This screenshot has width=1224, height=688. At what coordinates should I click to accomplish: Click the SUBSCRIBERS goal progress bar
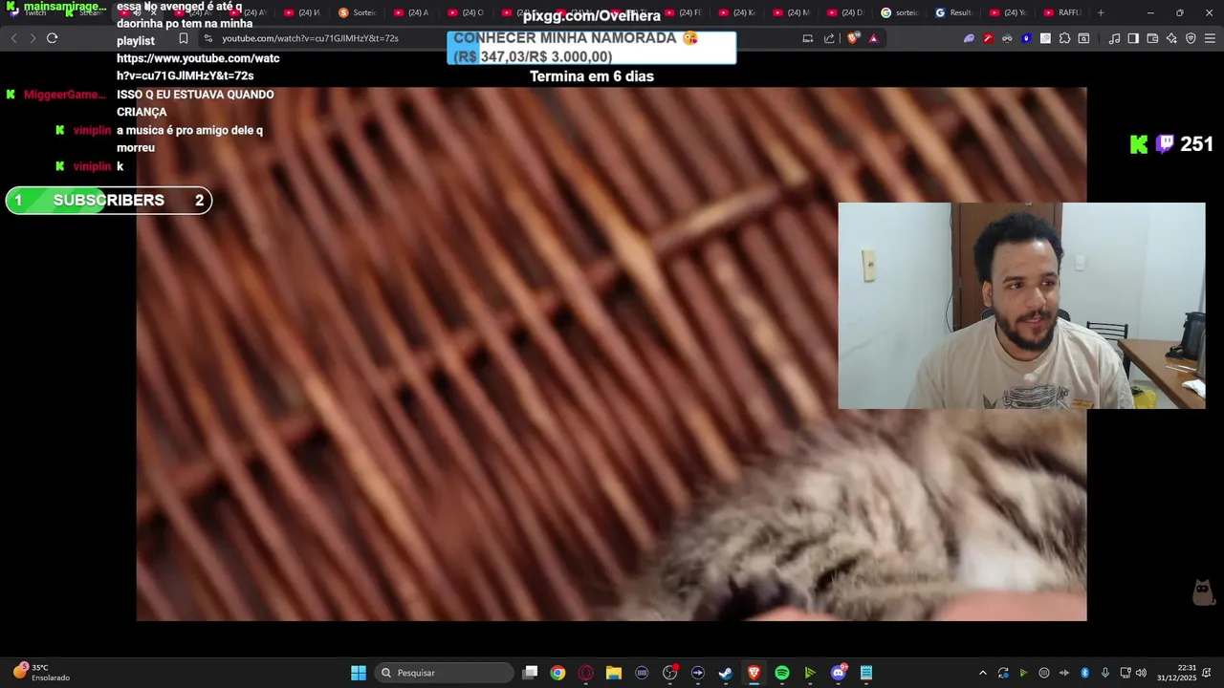click(x=109, y=201)
